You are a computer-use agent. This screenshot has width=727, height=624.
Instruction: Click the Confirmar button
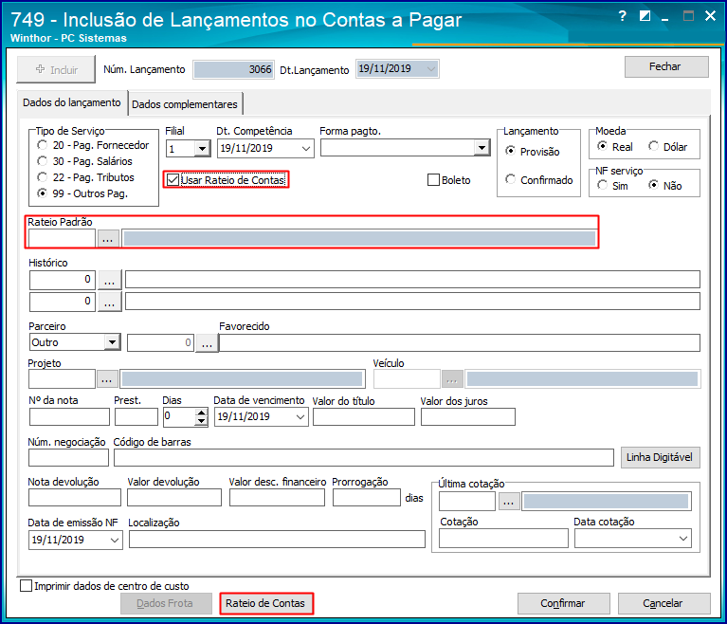(563, 603)
